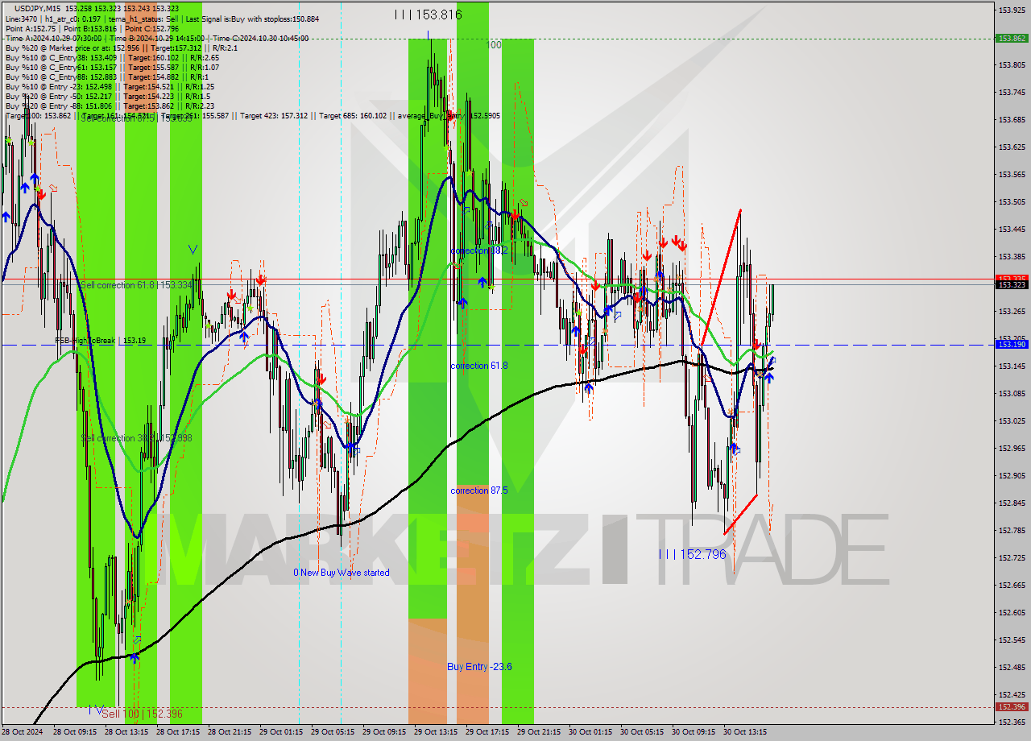Click the 'I I I 153.816' high label
1031x741 pixels.
pos(429,14)
